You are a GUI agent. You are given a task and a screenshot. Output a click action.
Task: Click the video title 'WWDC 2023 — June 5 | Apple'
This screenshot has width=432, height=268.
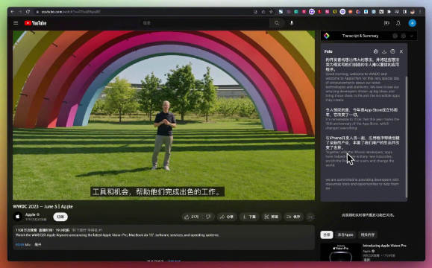tap(43, 206)
